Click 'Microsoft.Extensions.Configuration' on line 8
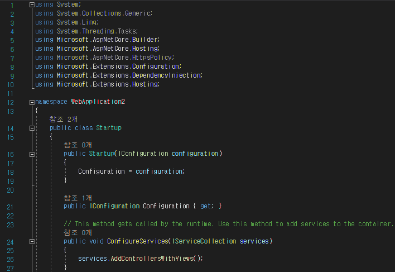This screenshot has width=395, height=272. (118, 66)
